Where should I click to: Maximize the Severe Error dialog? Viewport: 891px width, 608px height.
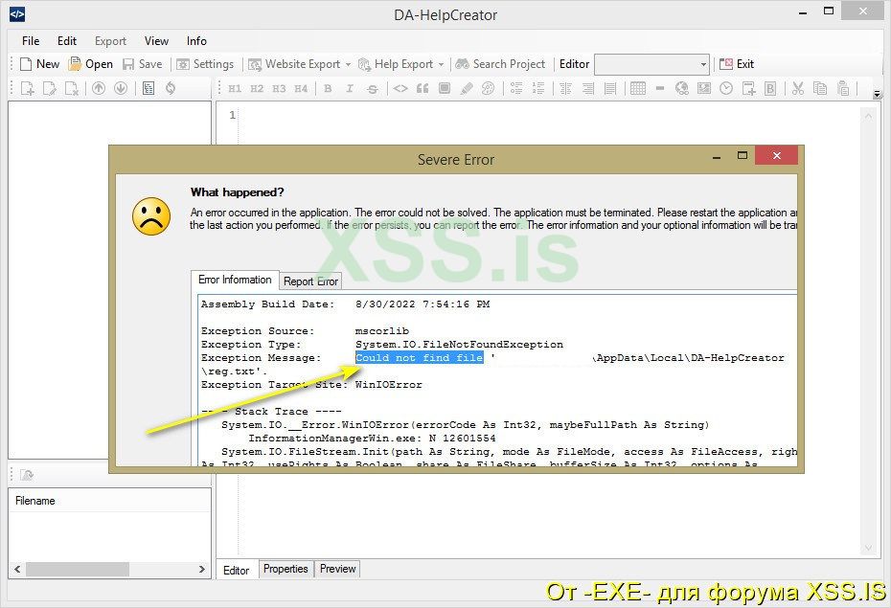[x=742, y=155]
